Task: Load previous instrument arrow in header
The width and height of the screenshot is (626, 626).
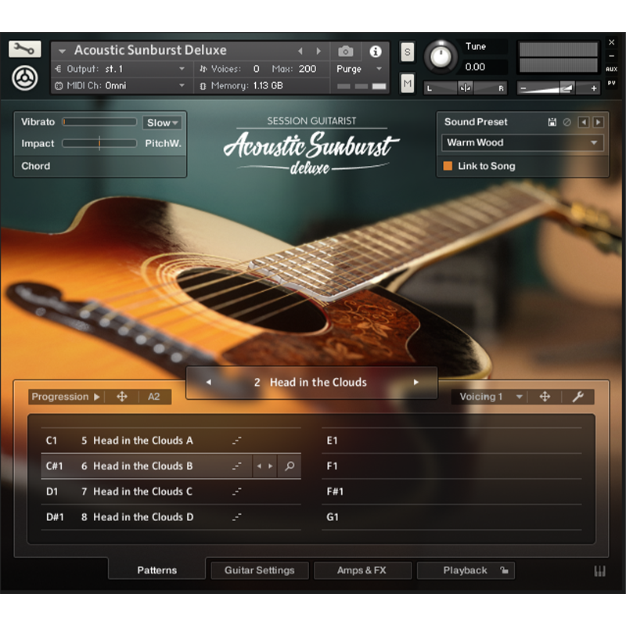Action: pos(300,51)
